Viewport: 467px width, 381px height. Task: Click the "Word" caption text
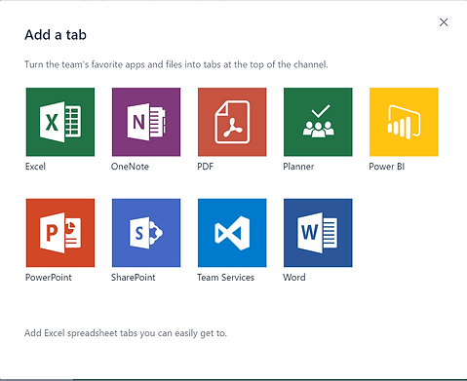pyautogui.click(x=294, y=278)
